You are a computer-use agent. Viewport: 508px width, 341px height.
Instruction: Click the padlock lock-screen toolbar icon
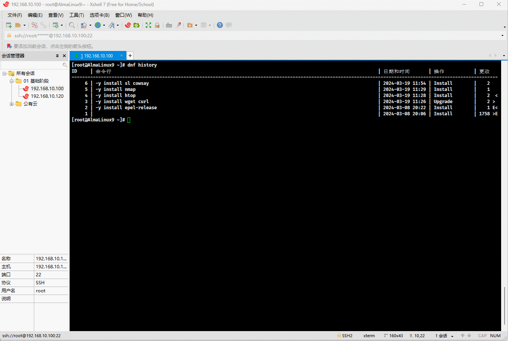tap(157, 25)
